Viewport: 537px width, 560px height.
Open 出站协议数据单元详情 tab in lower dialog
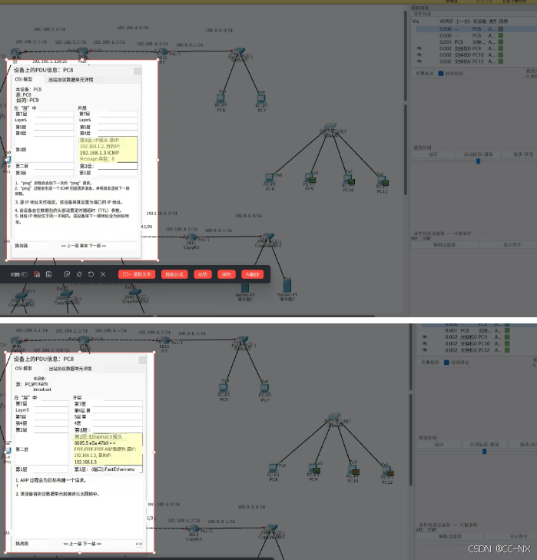(x=70, y=369)
